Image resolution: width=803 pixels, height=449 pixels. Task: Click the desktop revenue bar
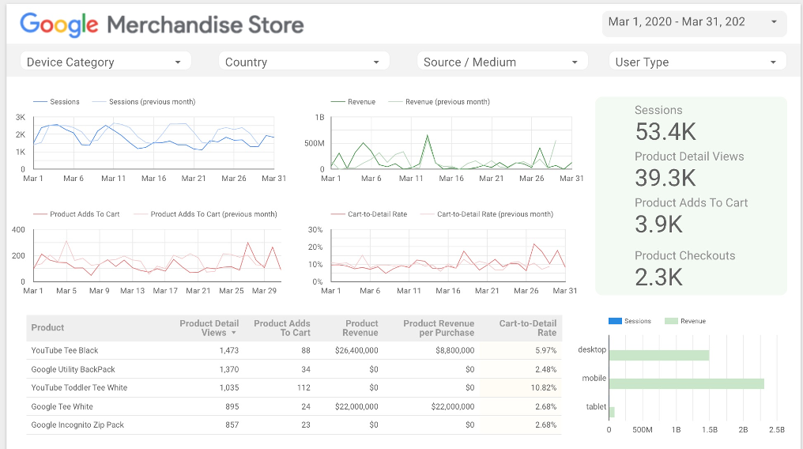(658, 355)
